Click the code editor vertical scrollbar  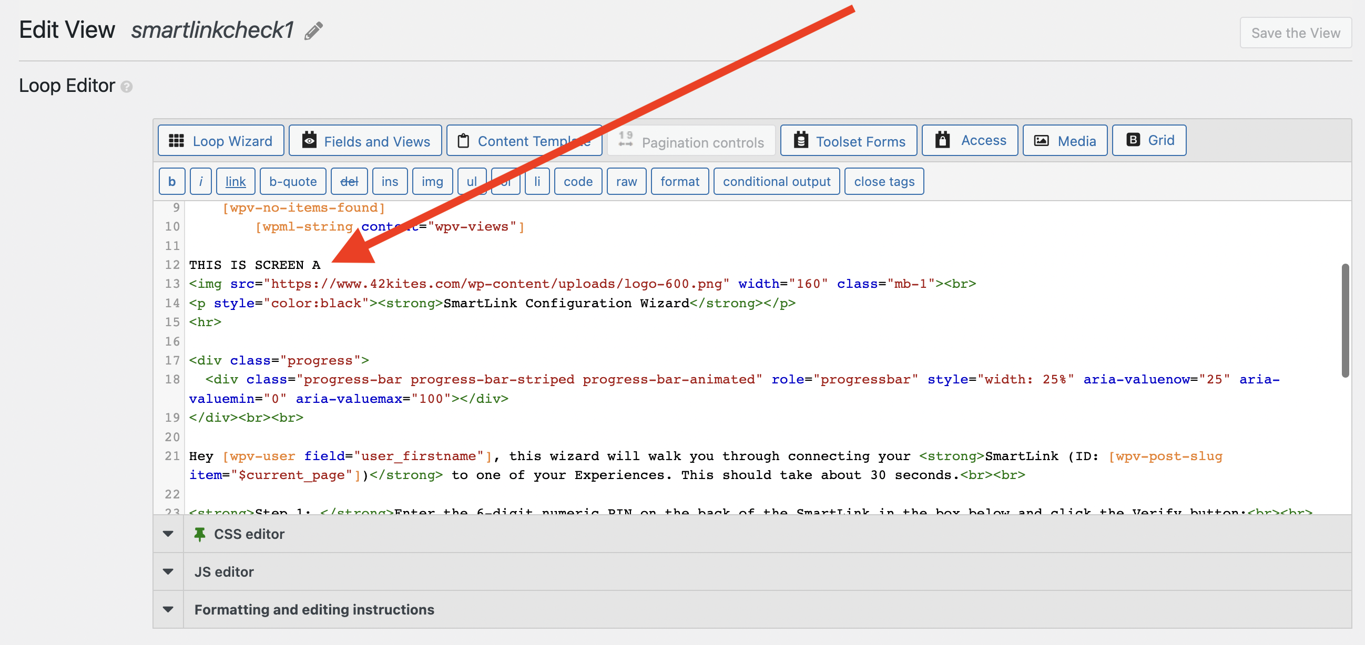1345,320
